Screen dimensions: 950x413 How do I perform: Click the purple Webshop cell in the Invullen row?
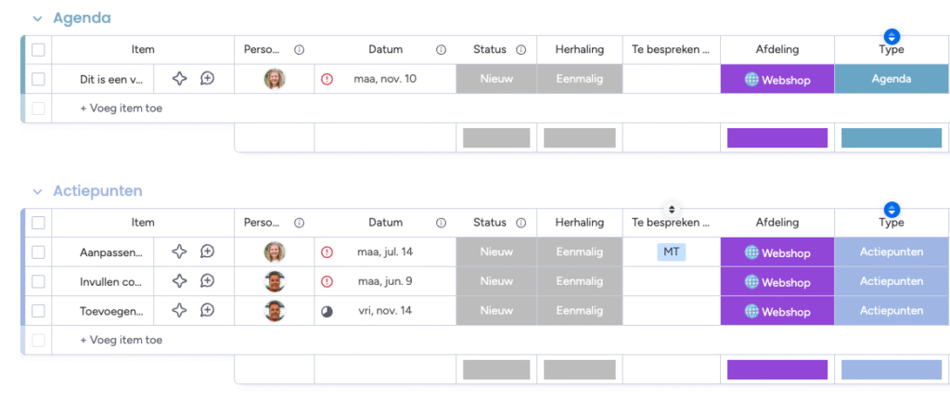coord(777,281)
